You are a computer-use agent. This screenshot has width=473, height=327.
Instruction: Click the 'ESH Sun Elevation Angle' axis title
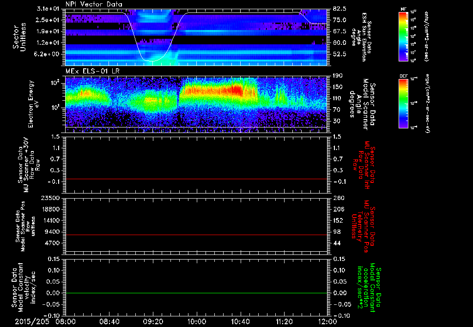pos(360,37)
